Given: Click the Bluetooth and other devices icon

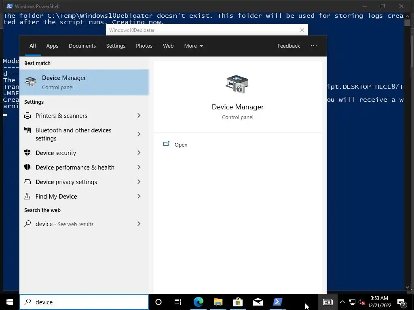Looking at the screenshot, I should coord(27,130).
